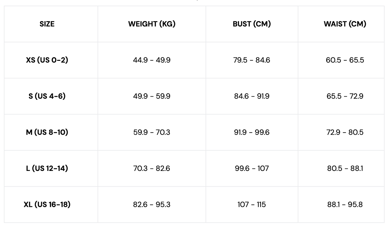Image resolution: width=388 pixels, height=232 pixels.
Task: Click the M weight value 59.9 - 70.3
Action: (152, 132)
